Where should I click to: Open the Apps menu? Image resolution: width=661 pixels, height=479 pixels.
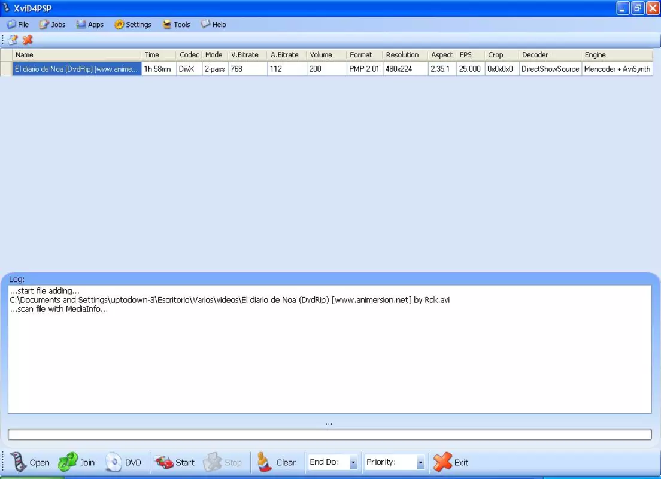pos(90,25)
